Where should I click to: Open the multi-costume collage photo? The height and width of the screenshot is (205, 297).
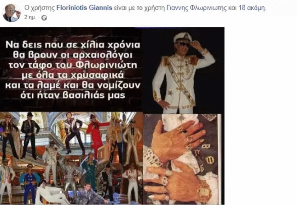71,158
